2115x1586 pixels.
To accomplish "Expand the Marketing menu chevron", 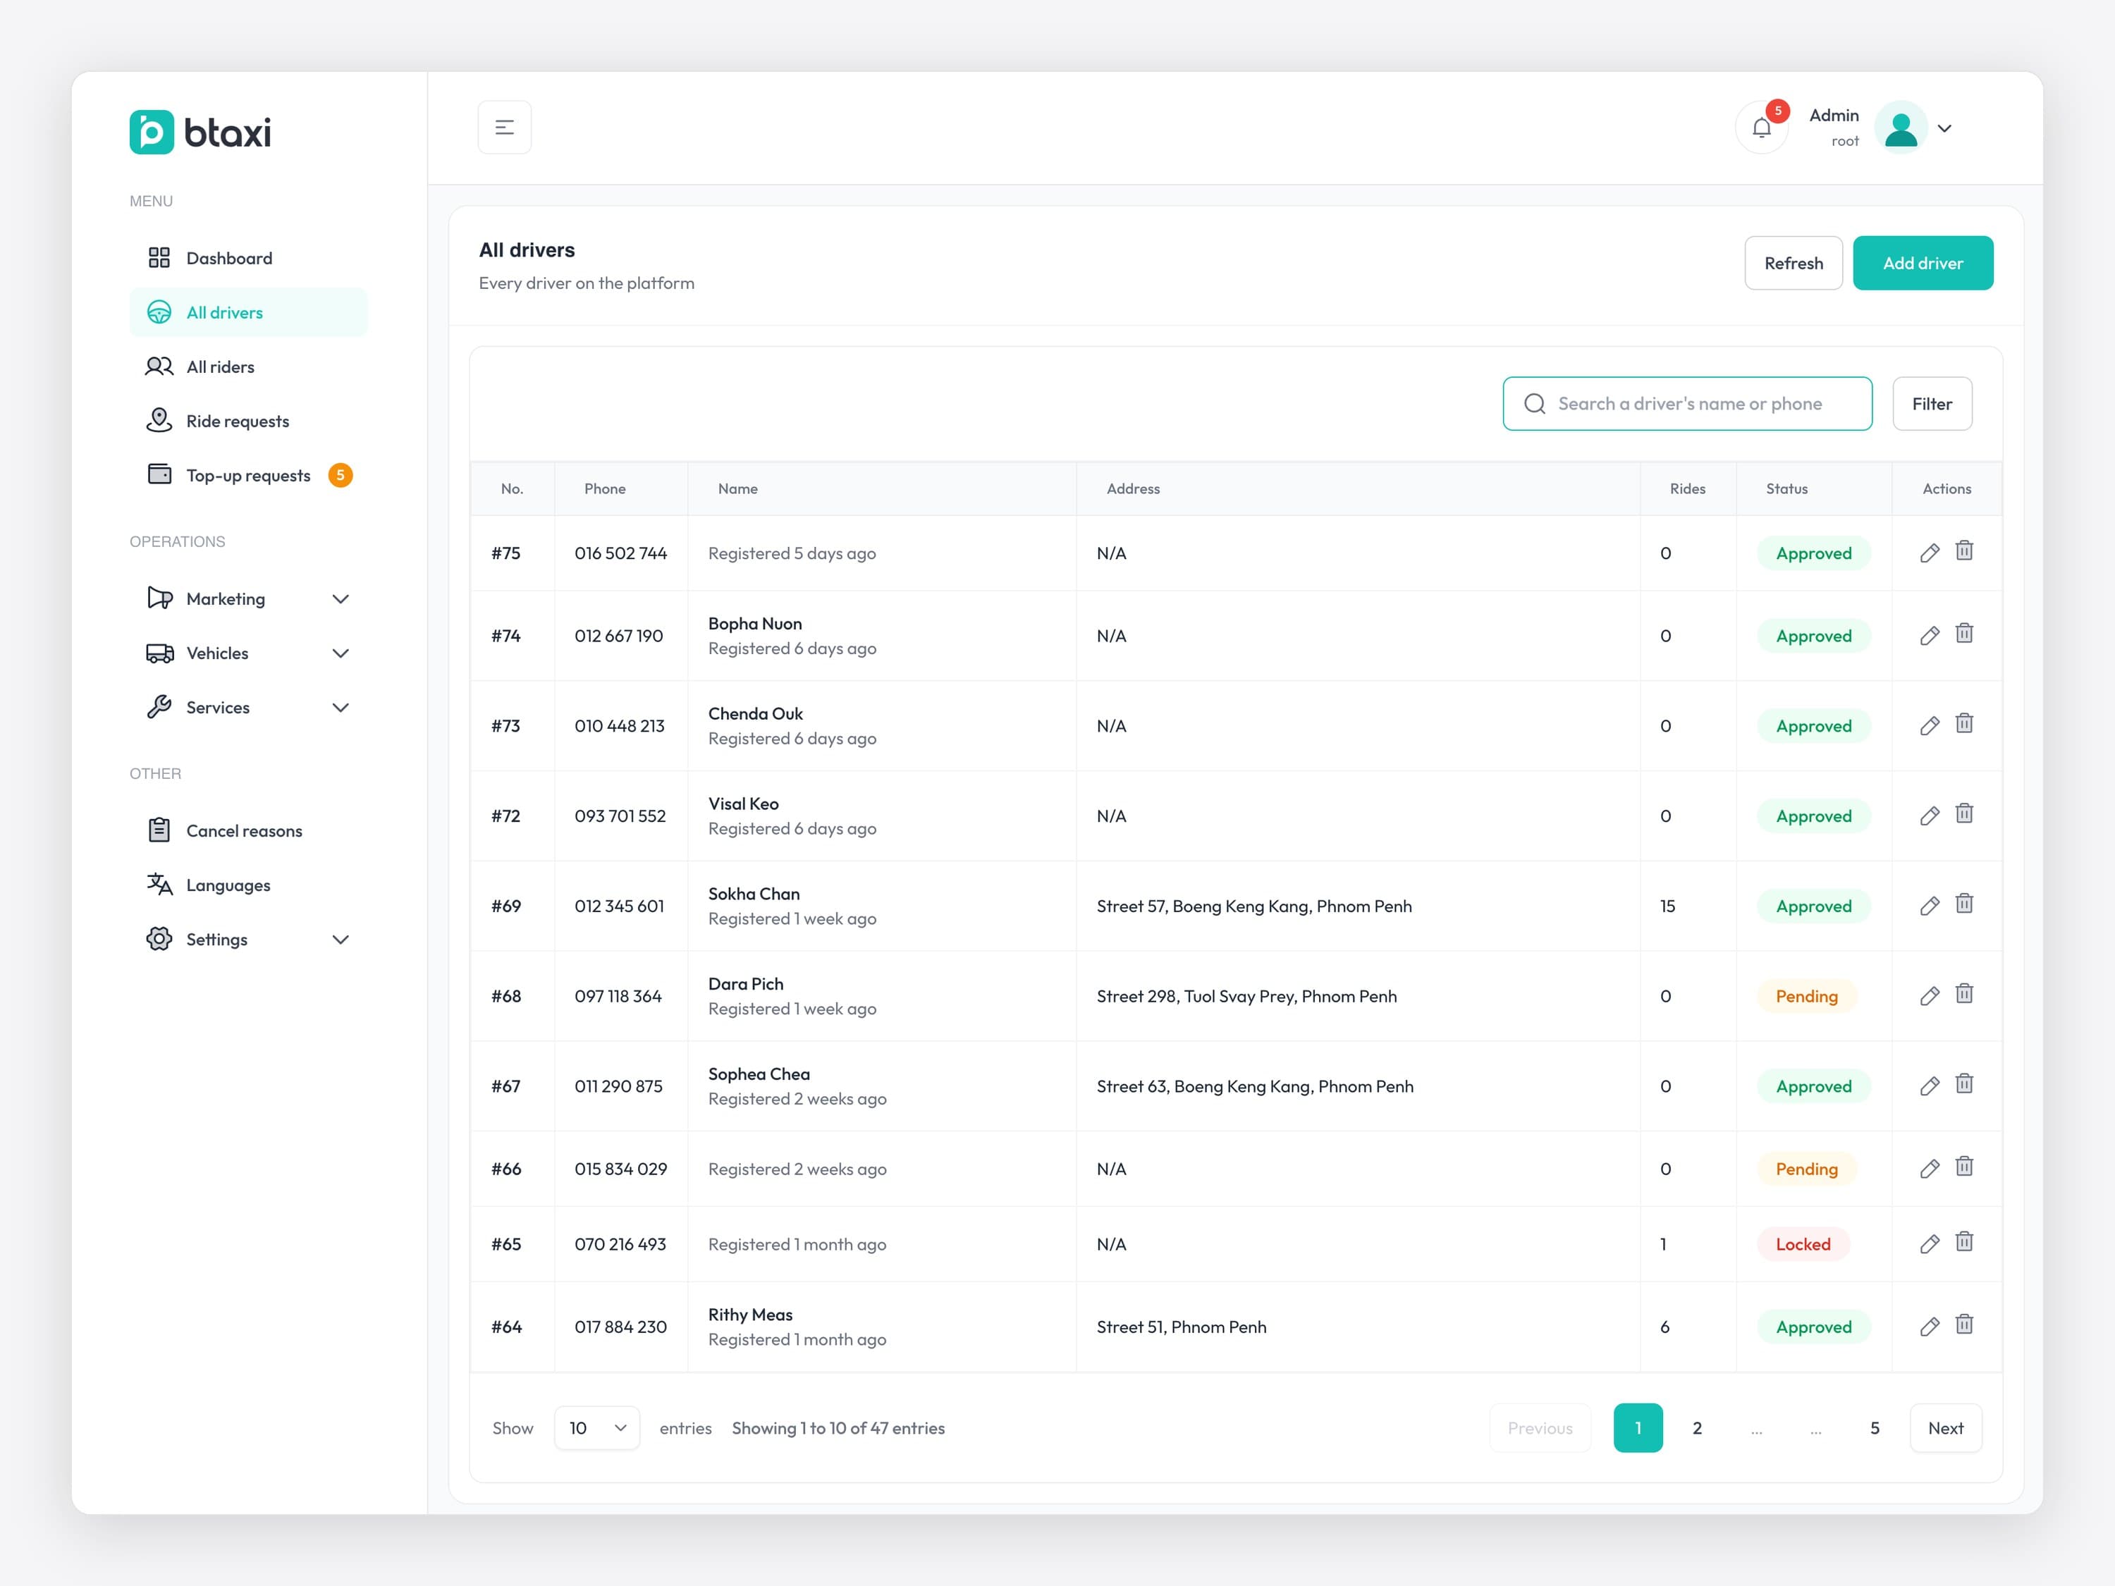I will tap(341, 598).
